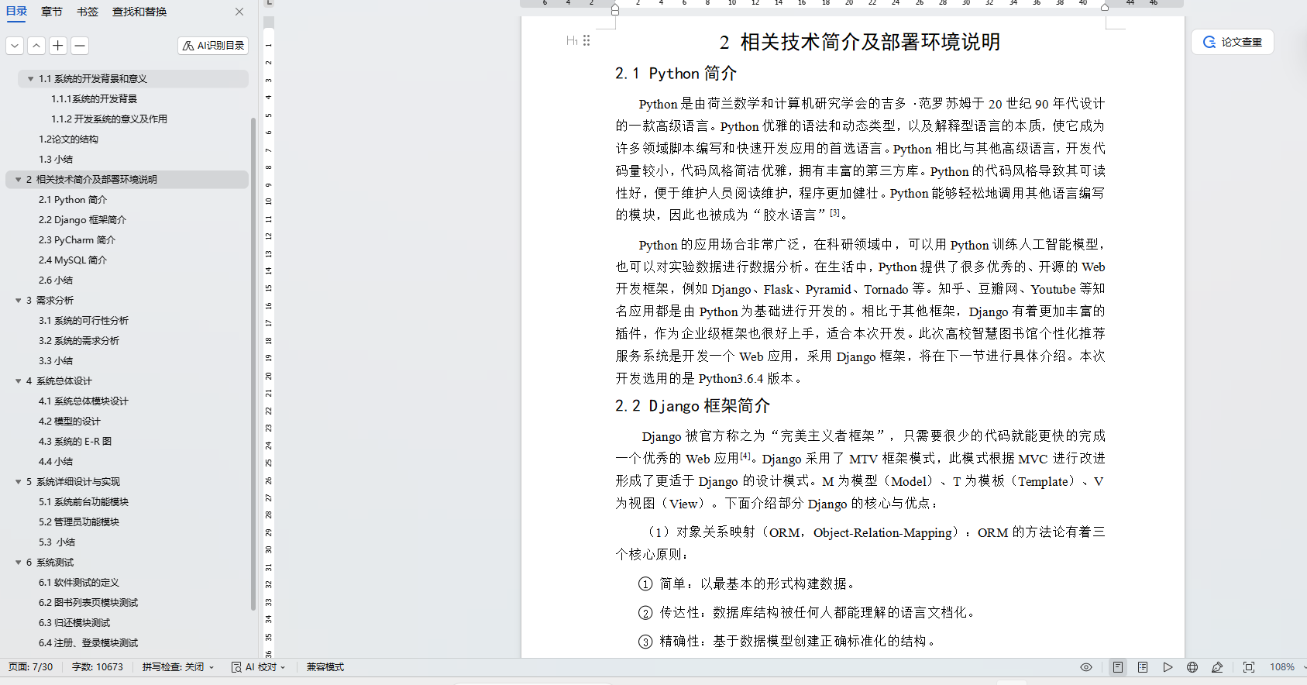Screen dimensions: 1307x685
Task: Click the minus demote level button in outline panel
Action: [79, 46]
